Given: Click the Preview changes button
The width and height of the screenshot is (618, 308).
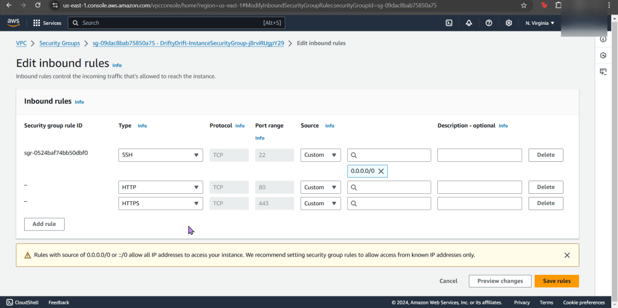Looking at the screenshot, I should coord(500,281).
